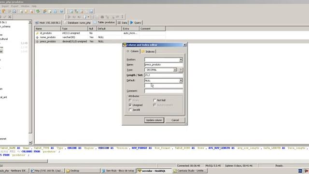Open the small dropdown arrow in query toolbar
Image resolution: width=309 pixels, height=174 pixels.
(88, 17)
